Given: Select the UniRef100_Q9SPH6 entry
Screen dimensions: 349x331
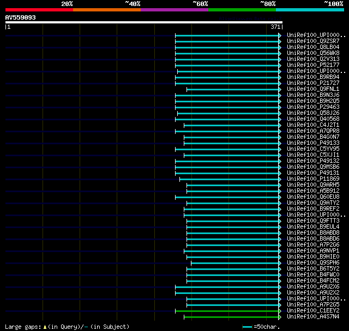Looking at the screenshot, I should [x=313, y=263].
